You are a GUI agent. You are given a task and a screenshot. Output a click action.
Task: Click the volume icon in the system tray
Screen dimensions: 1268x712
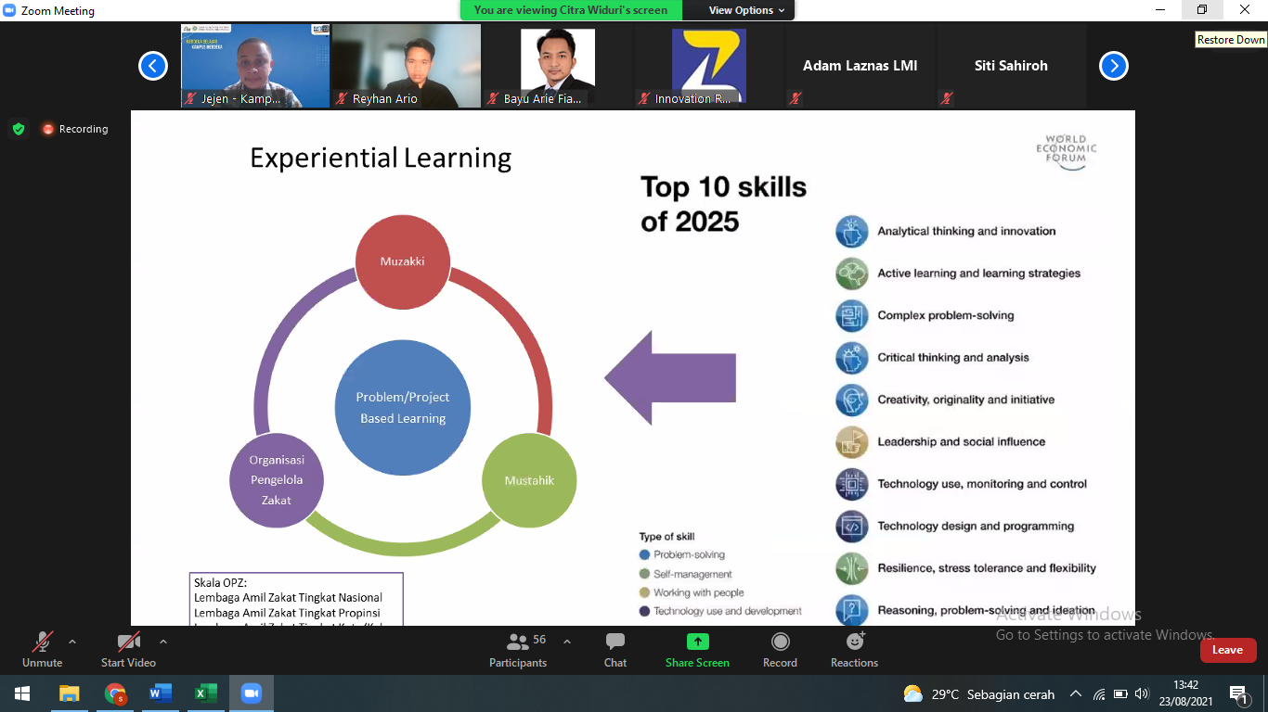(1142, 693)
